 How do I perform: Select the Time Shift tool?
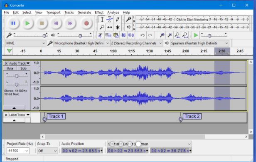(x=110, y=27)
